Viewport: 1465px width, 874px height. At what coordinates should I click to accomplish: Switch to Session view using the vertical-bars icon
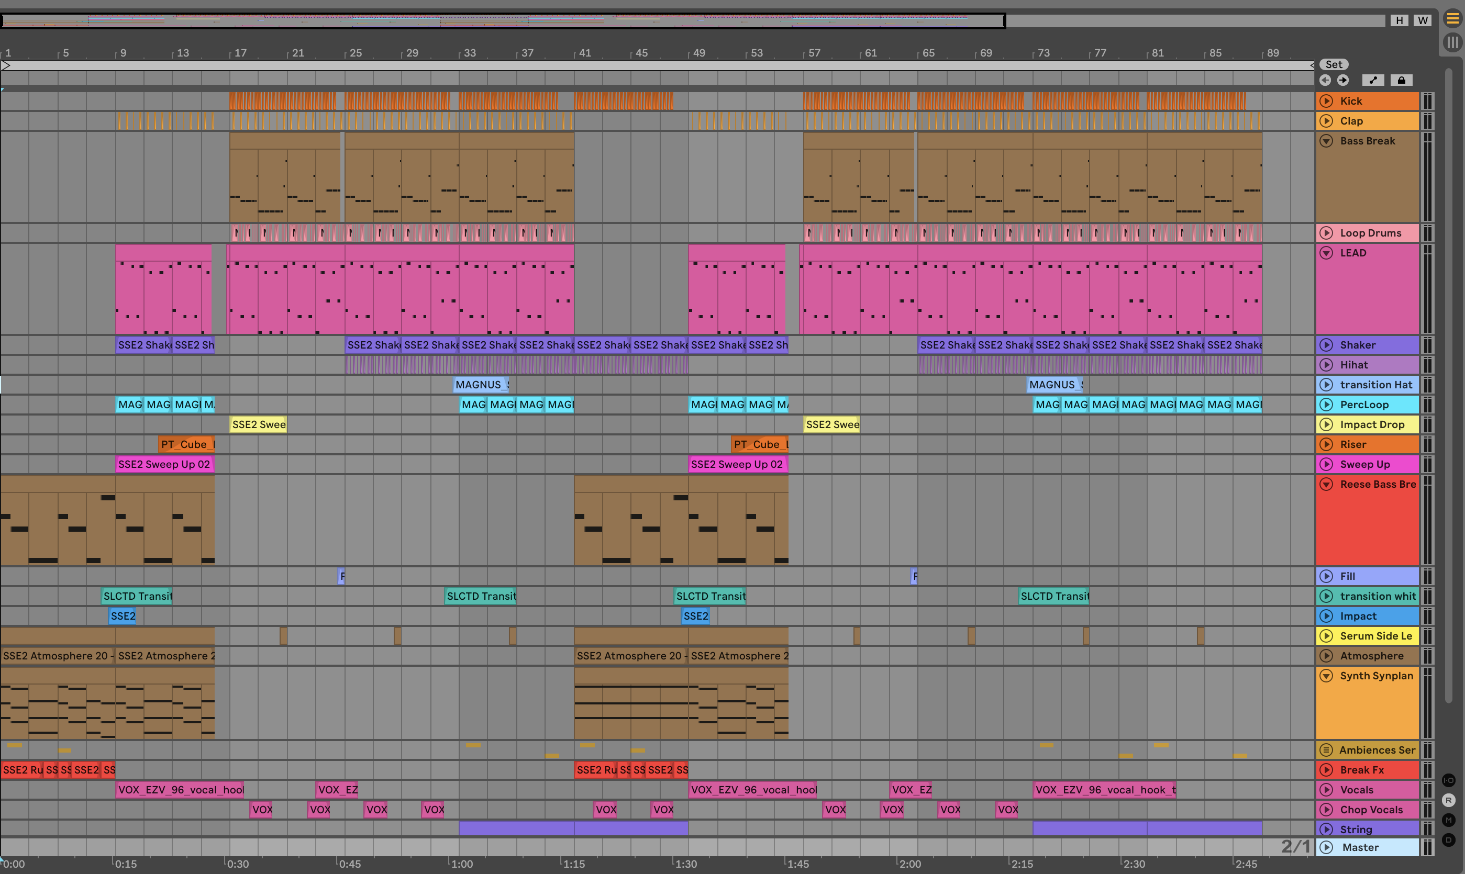1452,42
